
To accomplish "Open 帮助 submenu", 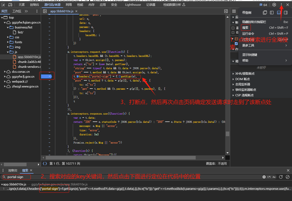I will click(x=265, y=60).
